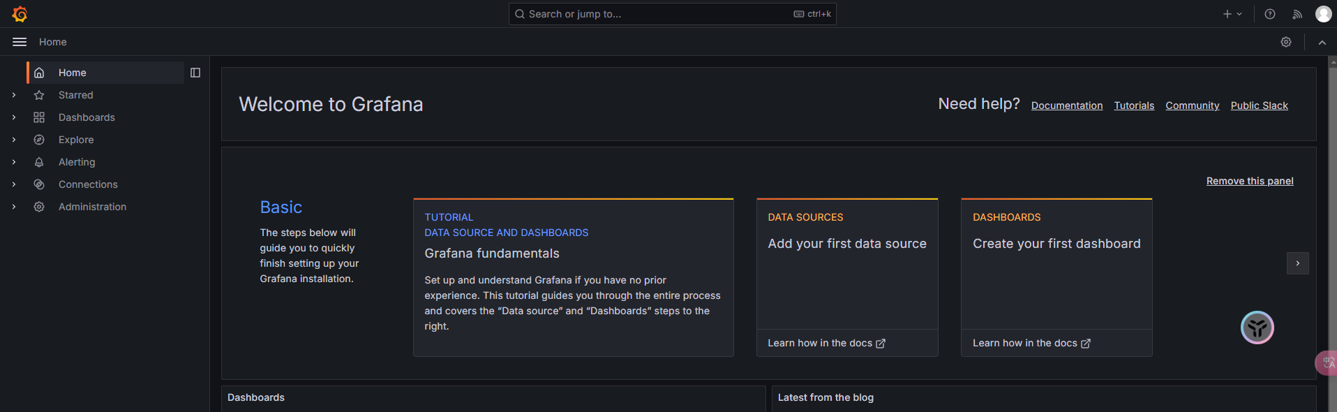Click the Dashboards grid icon
This screenshot has width=1337, height=412.
click(x=39, y=117)
